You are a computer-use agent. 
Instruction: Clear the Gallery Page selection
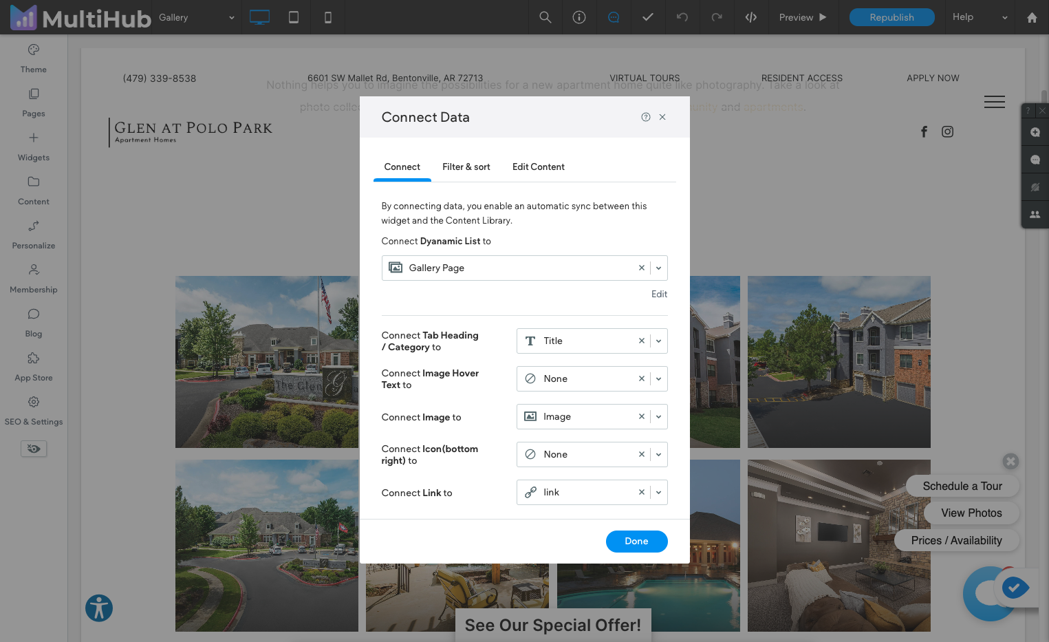coord(641,268)
